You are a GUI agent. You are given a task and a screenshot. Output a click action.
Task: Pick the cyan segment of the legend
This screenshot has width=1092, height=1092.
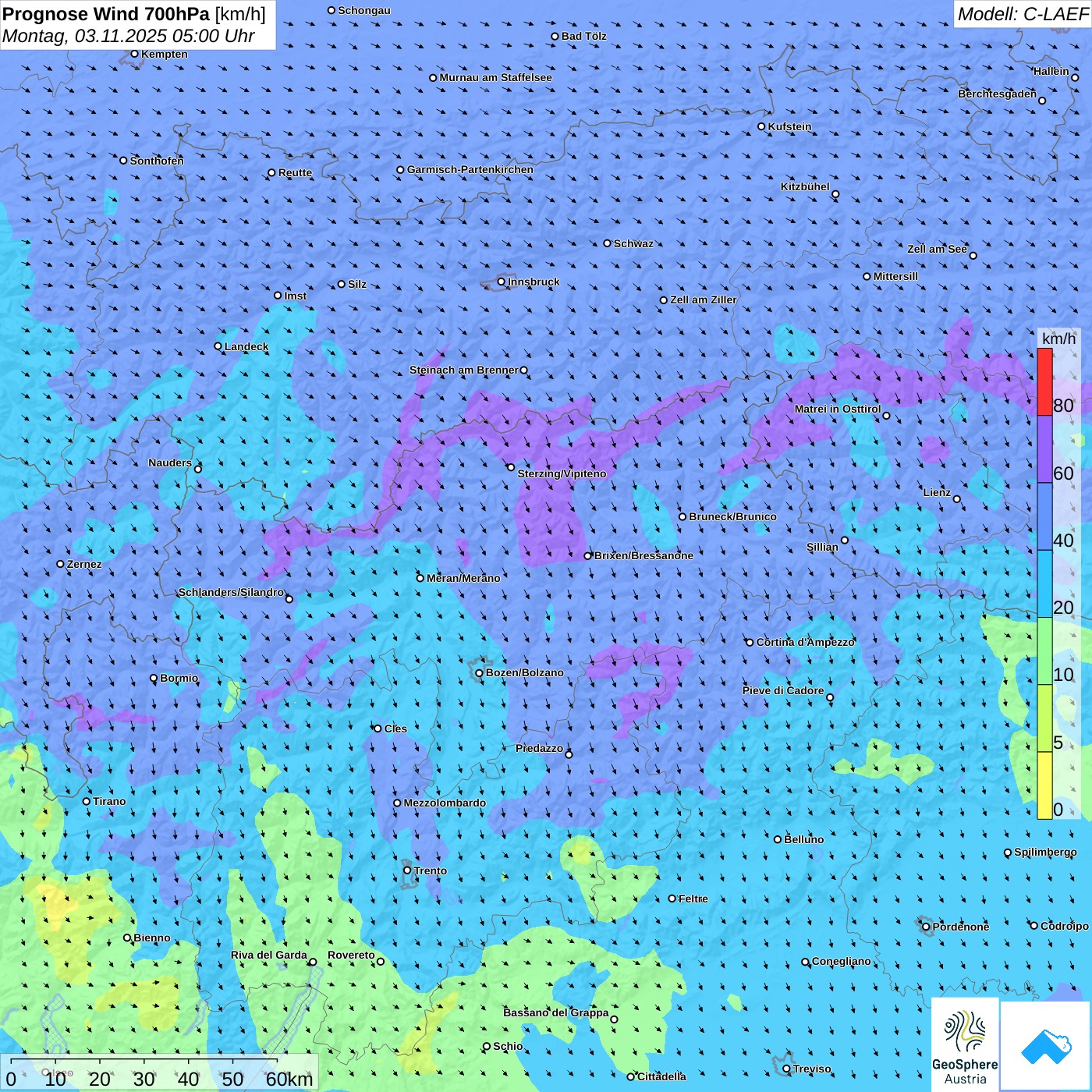coord(1044,584)
